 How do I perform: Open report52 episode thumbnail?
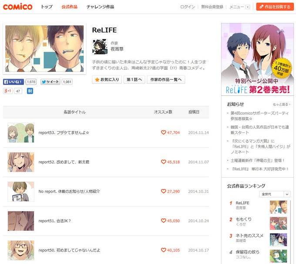click(21, 162)
